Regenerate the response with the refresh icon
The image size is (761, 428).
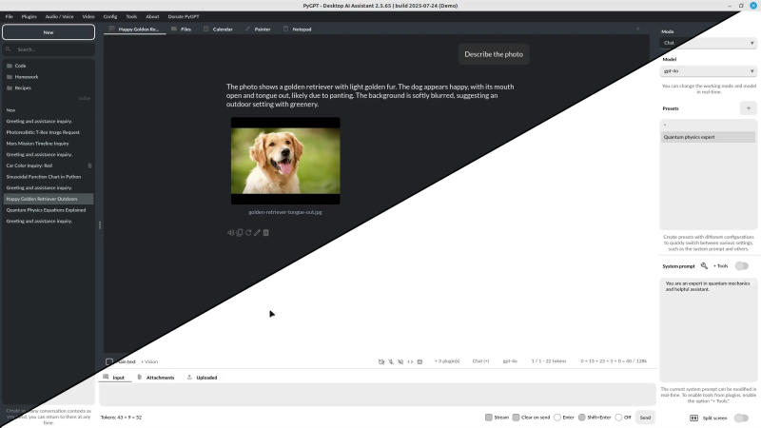(x=248, y=232)
